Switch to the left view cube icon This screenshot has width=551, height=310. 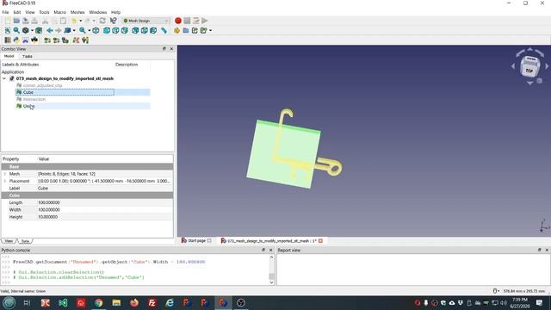click(153, 31)
